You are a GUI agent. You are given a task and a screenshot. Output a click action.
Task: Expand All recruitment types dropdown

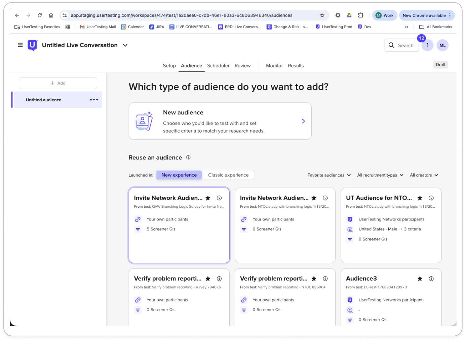(380, 175)
